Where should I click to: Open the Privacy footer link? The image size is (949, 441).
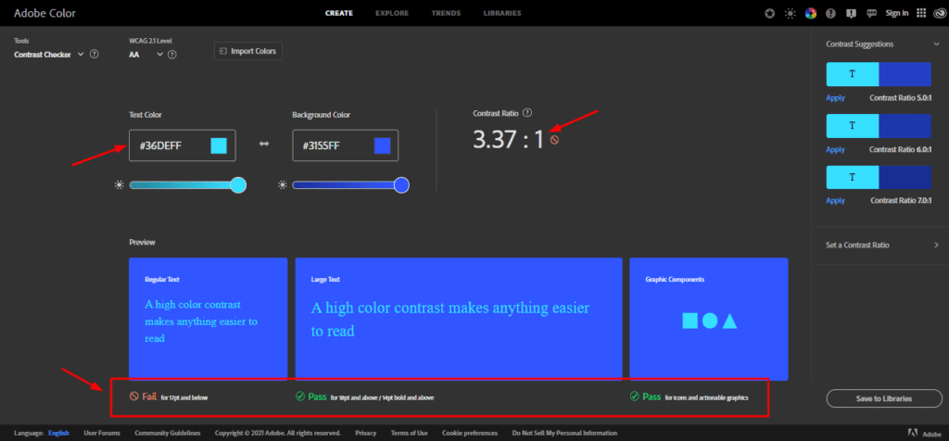[365, 434]
